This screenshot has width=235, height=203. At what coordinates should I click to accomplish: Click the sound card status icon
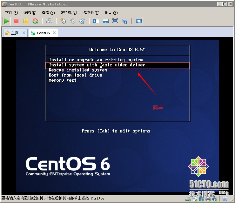(215, 199)
